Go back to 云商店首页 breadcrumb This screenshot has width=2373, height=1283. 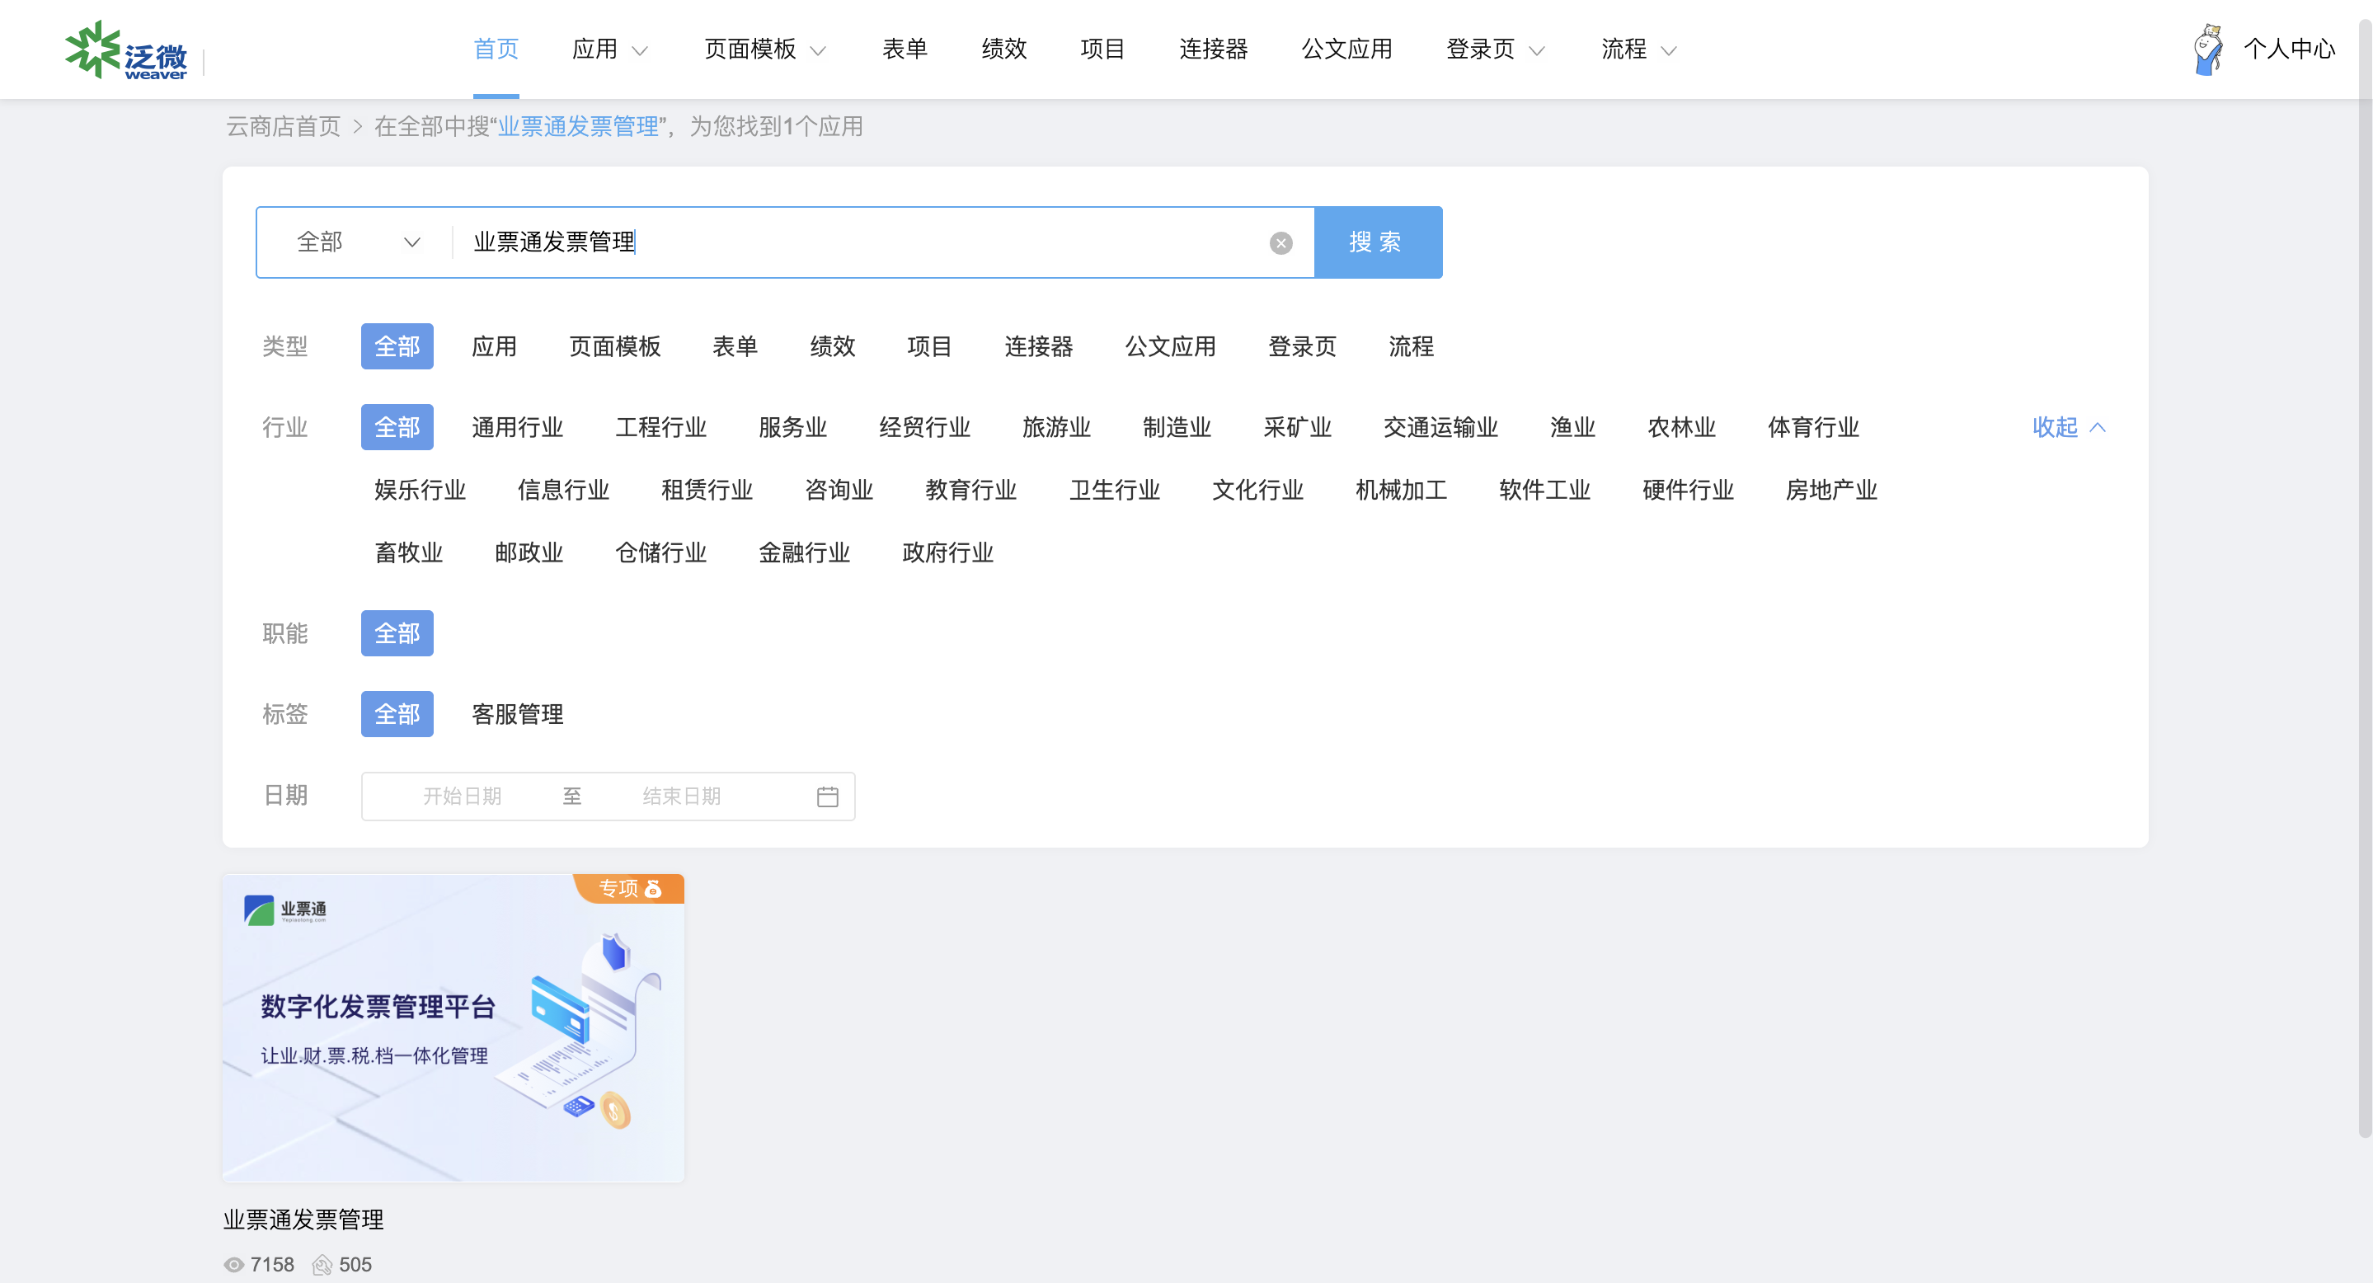[284, 126]
